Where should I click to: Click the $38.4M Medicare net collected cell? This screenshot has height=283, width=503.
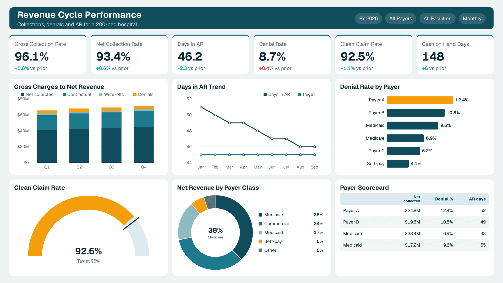(412, 233)
